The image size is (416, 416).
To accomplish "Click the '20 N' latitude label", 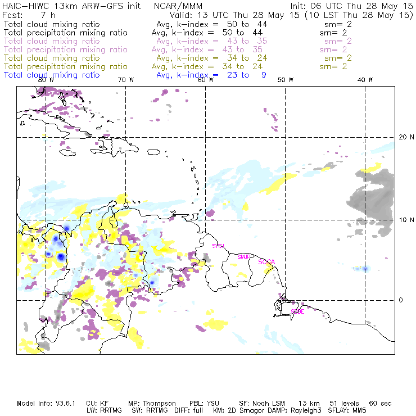I will coord(406,137).
